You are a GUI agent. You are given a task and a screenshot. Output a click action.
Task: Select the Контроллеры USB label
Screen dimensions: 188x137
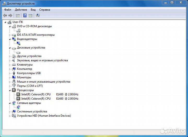click(x=29, y=73)
